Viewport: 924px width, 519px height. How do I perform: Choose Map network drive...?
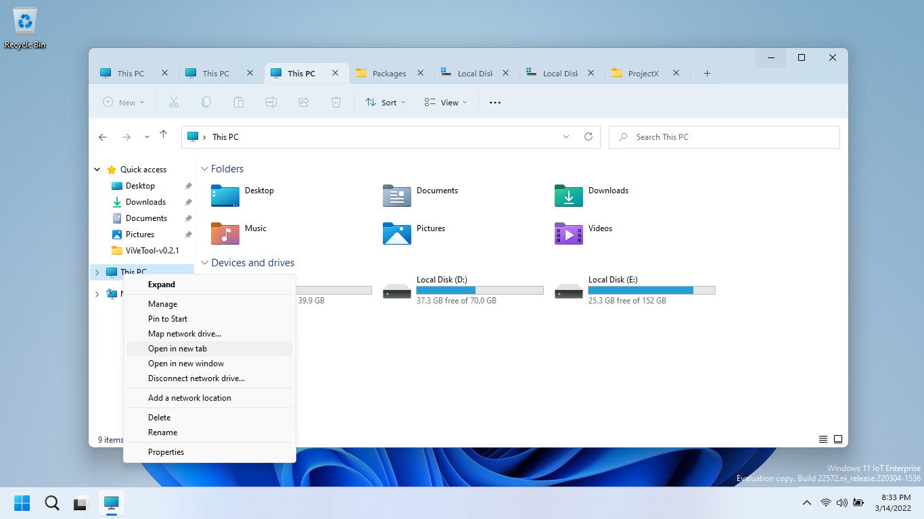click(210, 334)
